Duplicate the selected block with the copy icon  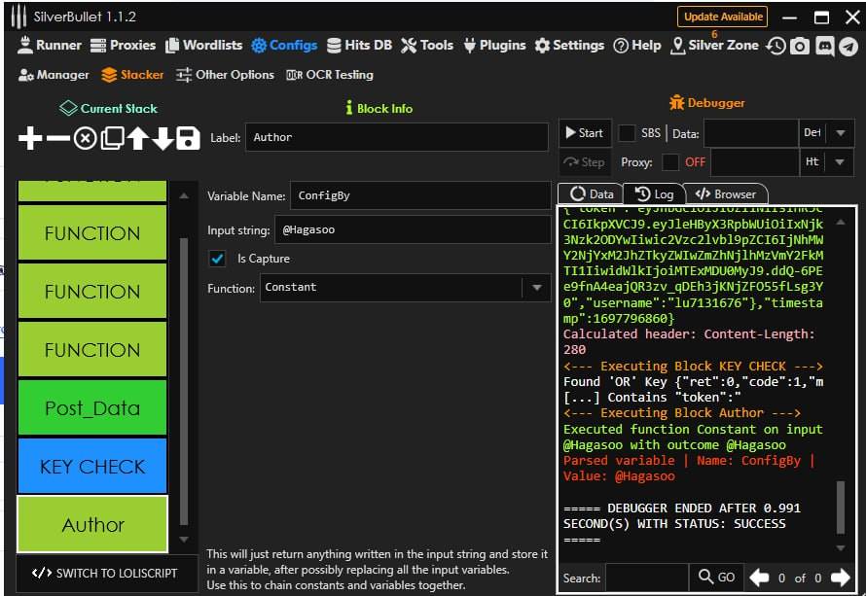[112, 138]
